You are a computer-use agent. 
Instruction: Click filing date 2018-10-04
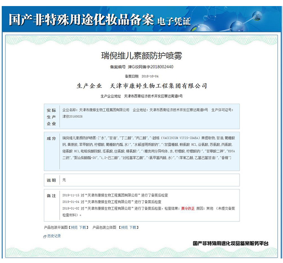(150, 76)
